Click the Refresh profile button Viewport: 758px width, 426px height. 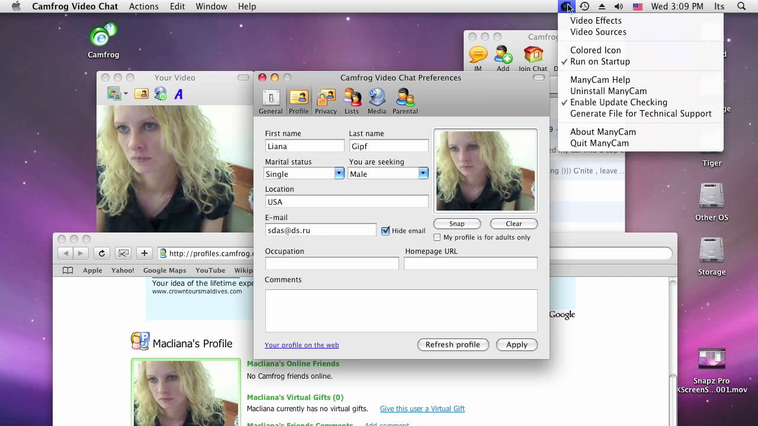[453, 344]
